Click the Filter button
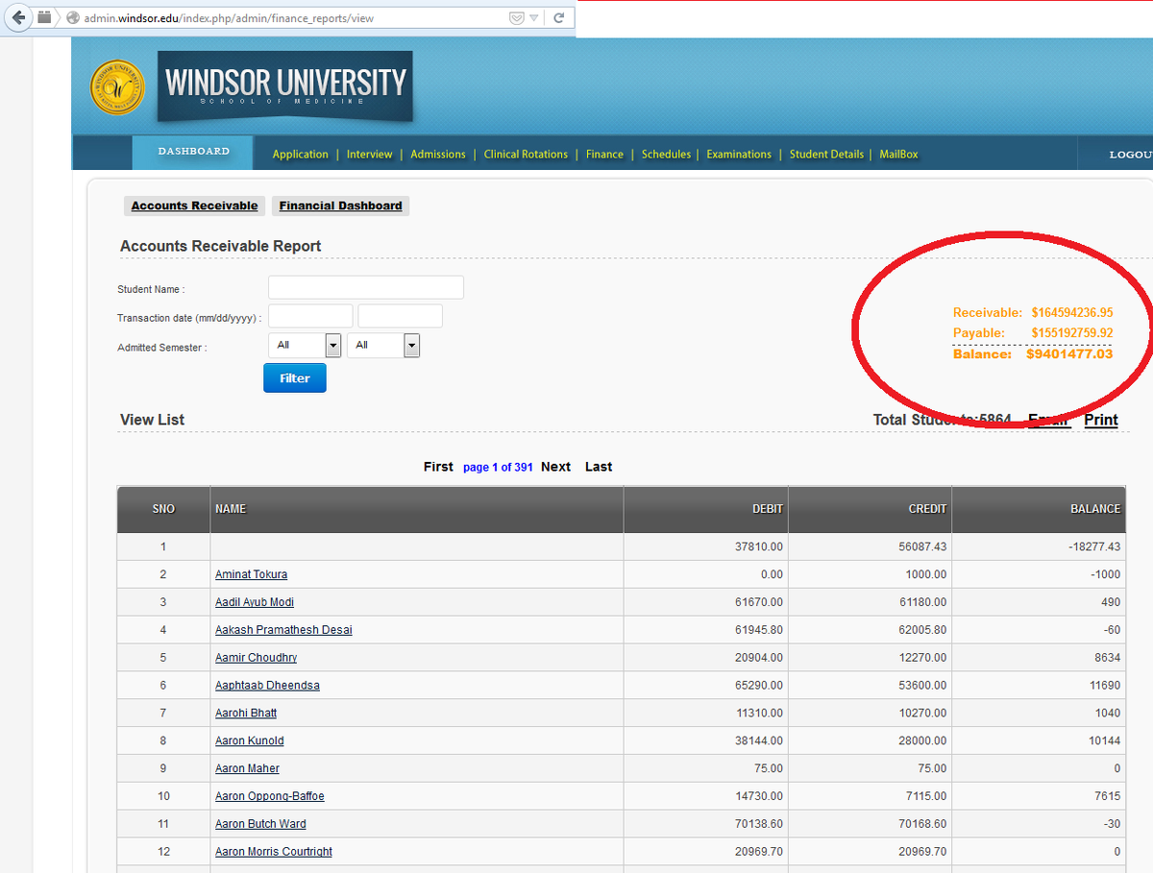 [x=295, y=378]
